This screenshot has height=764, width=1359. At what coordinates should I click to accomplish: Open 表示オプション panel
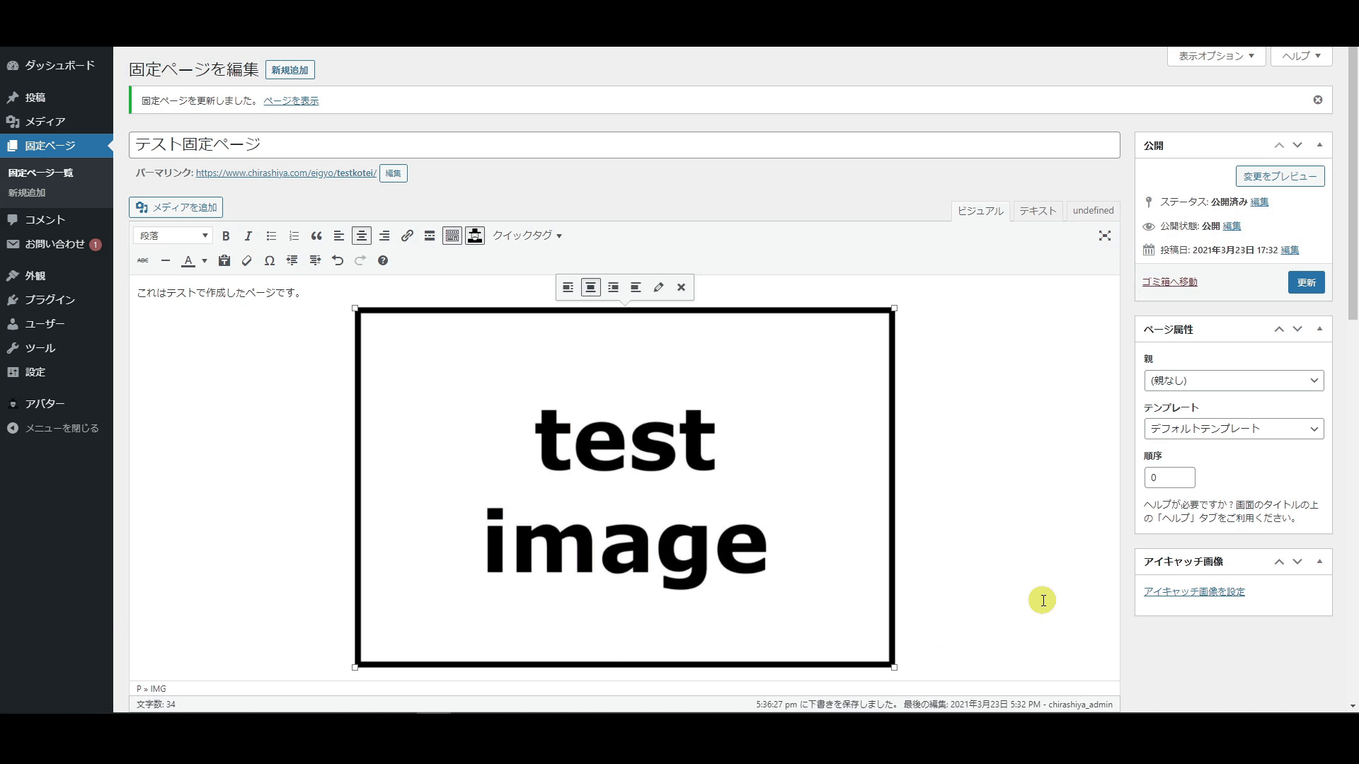(1217, 56)
